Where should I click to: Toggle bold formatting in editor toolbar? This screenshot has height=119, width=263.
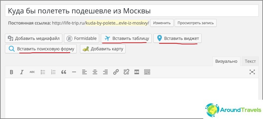11,72
